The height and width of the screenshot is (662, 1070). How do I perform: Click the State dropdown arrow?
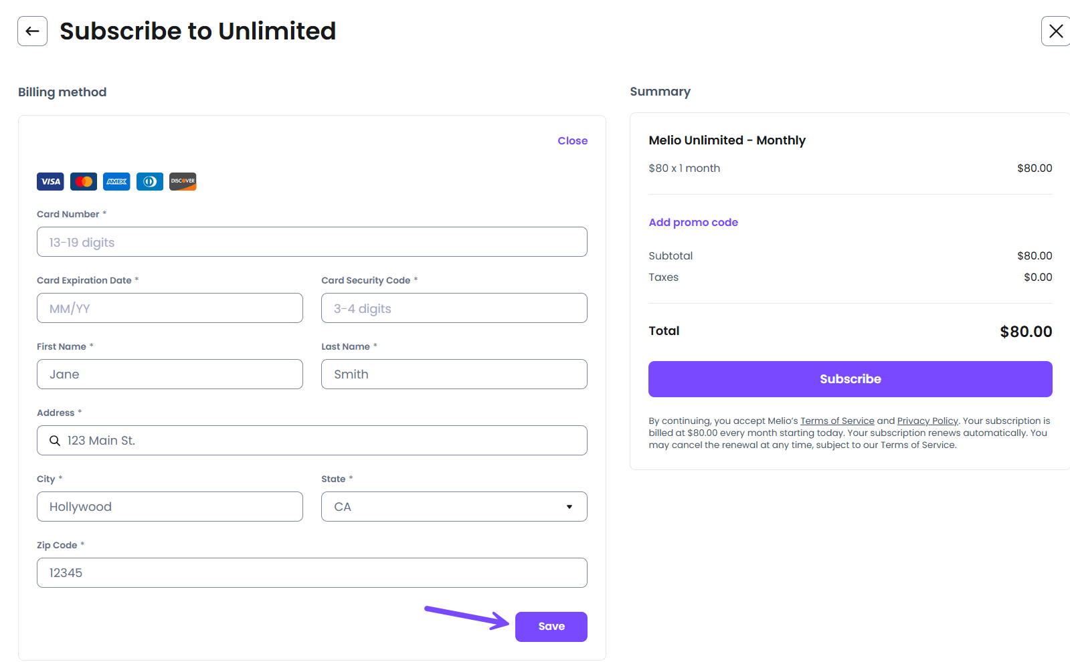(569, 507)
